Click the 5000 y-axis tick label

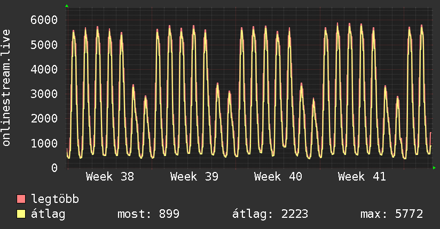(44, 45)
